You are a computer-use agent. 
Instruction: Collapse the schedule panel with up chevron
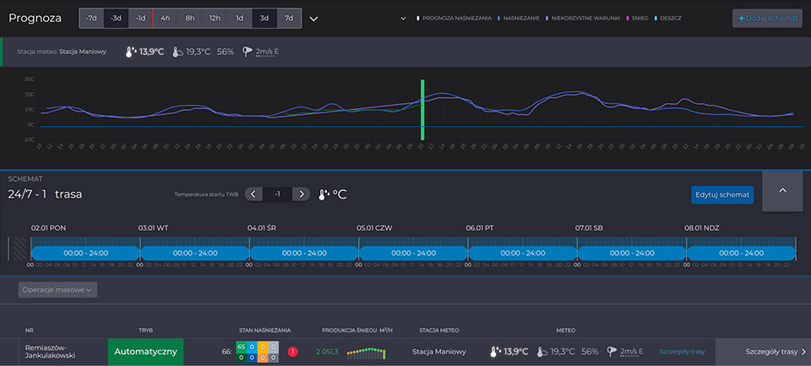(x=782, y=191)
